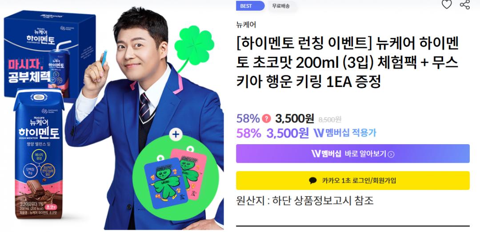This screenshot has width=480, height=232.
Task: Click the circled arrow beside 바로 알아보기
Action: click(x=391, y=154)
